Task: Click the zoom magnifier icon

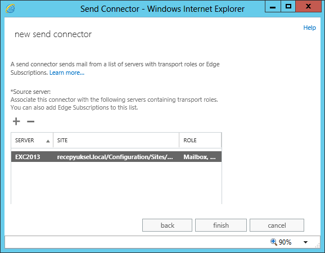Action: click(274, 242)
